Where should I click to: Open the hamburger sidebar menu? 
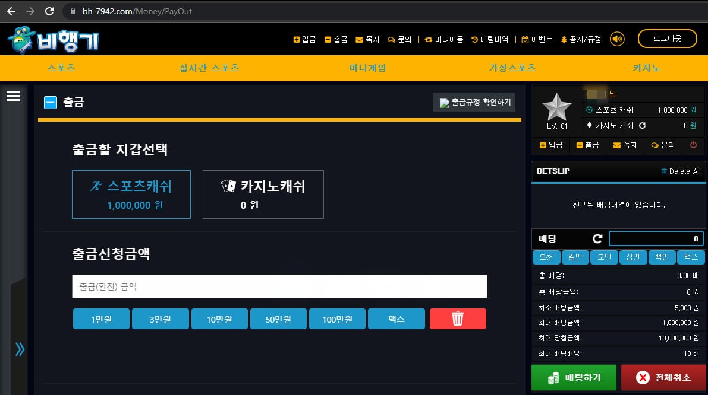coord(13,96)
